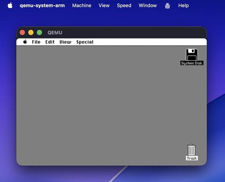Open the qemu-system-arm application menu

(x=42, y=5)
